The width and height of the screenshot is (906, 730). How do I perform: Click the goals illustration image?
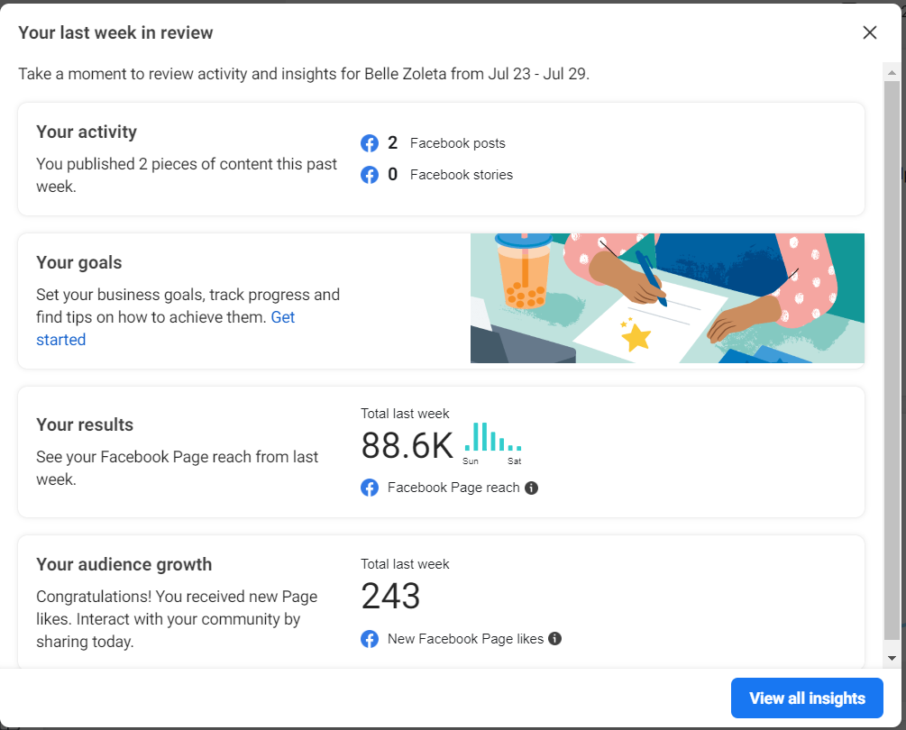[x=667, y=298]
